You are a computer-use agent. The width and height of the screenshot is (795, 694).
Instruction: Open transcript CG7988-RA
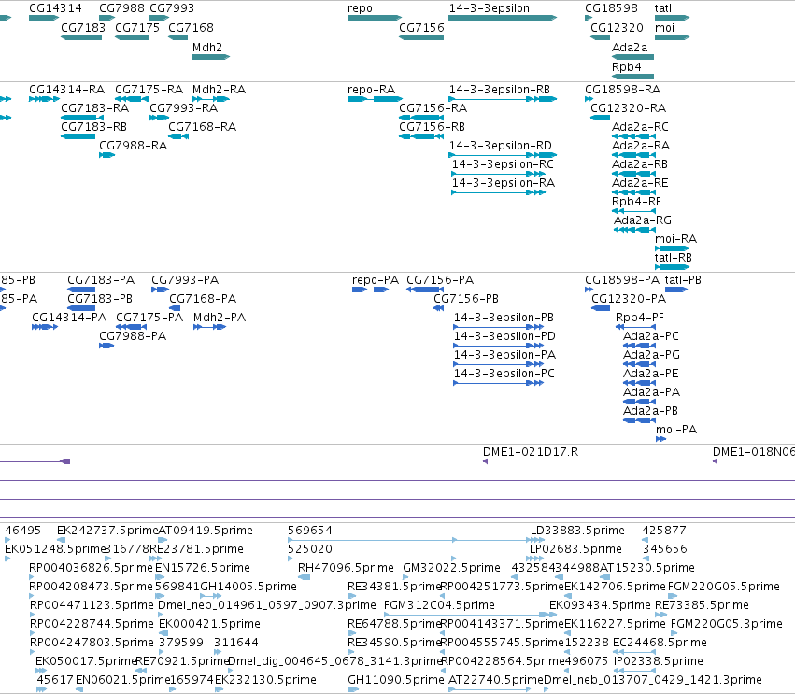point(107,155)
